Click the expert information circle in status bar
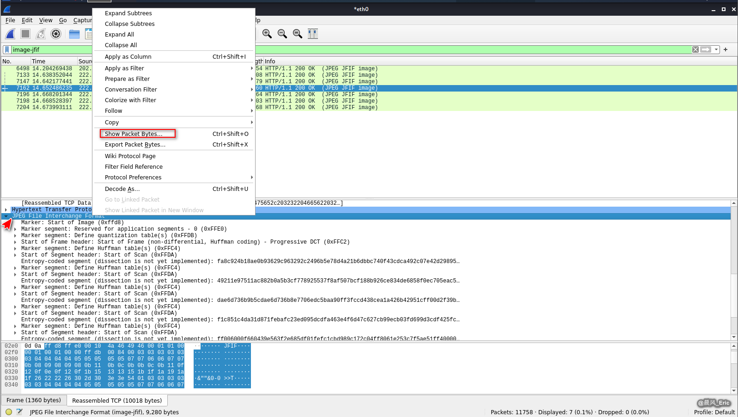This screenshot has width=738, height=417. coord(9,412)
